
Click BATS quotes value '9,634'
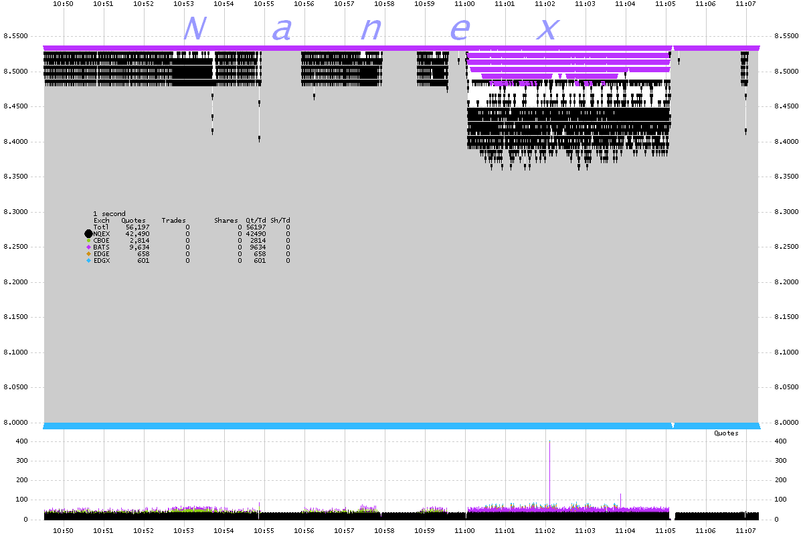click(139, 247)
